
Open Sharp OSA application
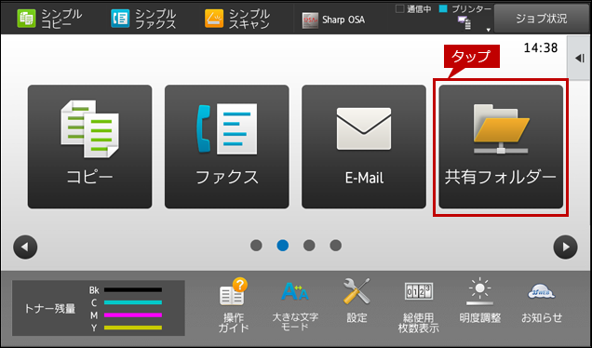click(x=333, y=20)
